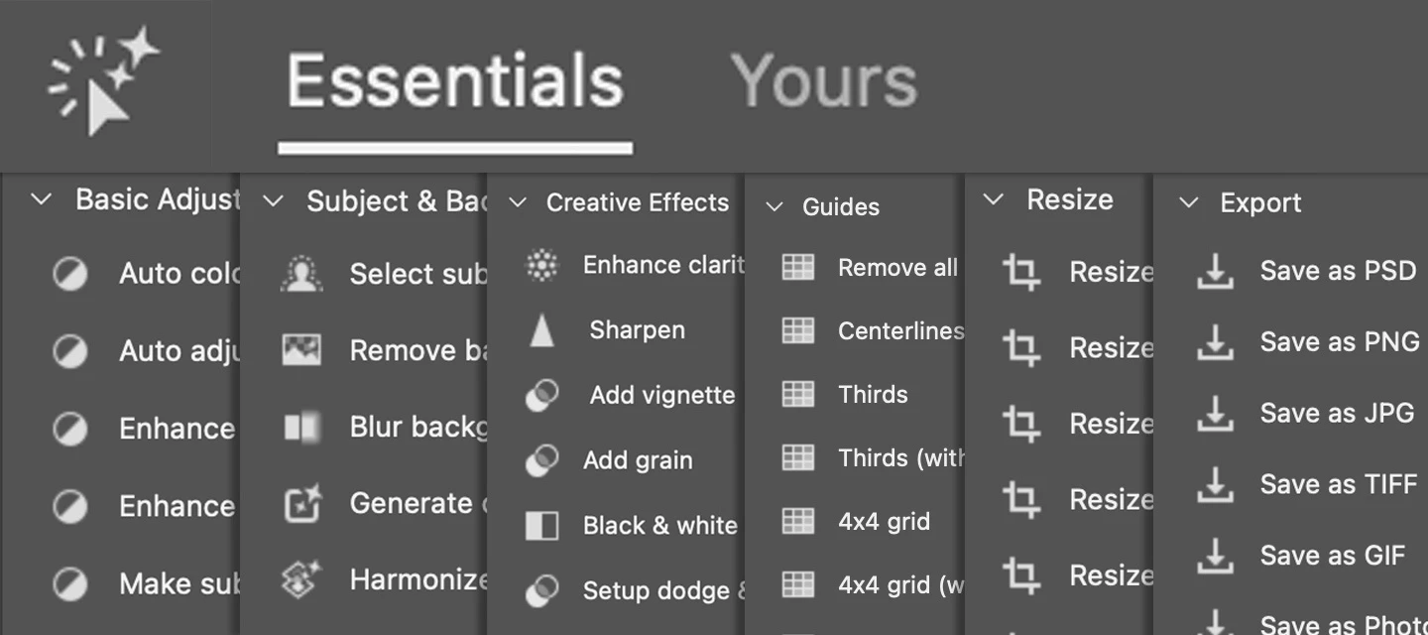The width and height of the screenshot is (1428, 635).
Task: Switch to the Yours tab
Action: [826, 81]
